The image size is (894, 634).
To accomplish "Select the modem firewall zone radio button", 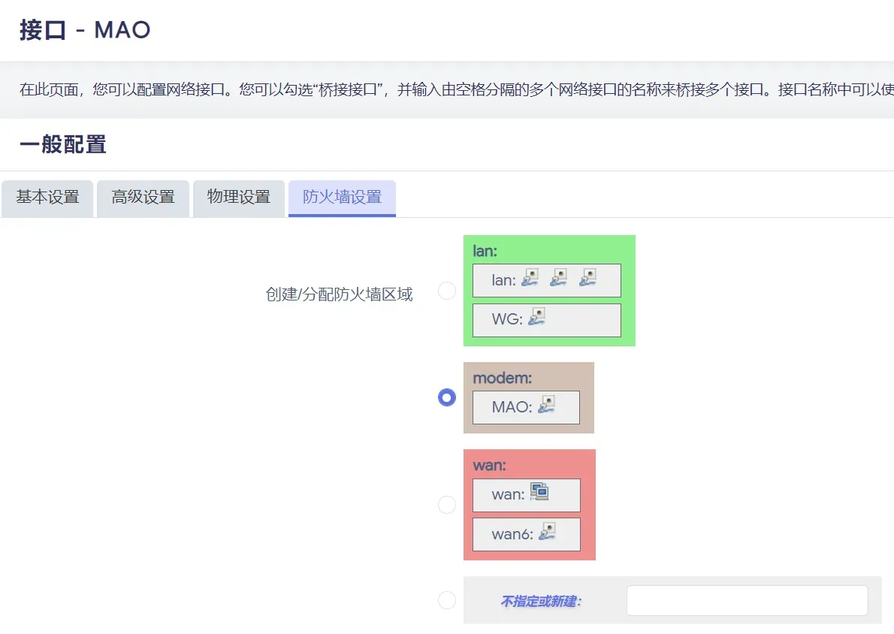I will point(447,397).
